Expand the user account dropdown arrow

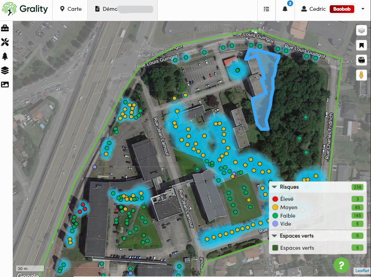click(x=363, y=9)
